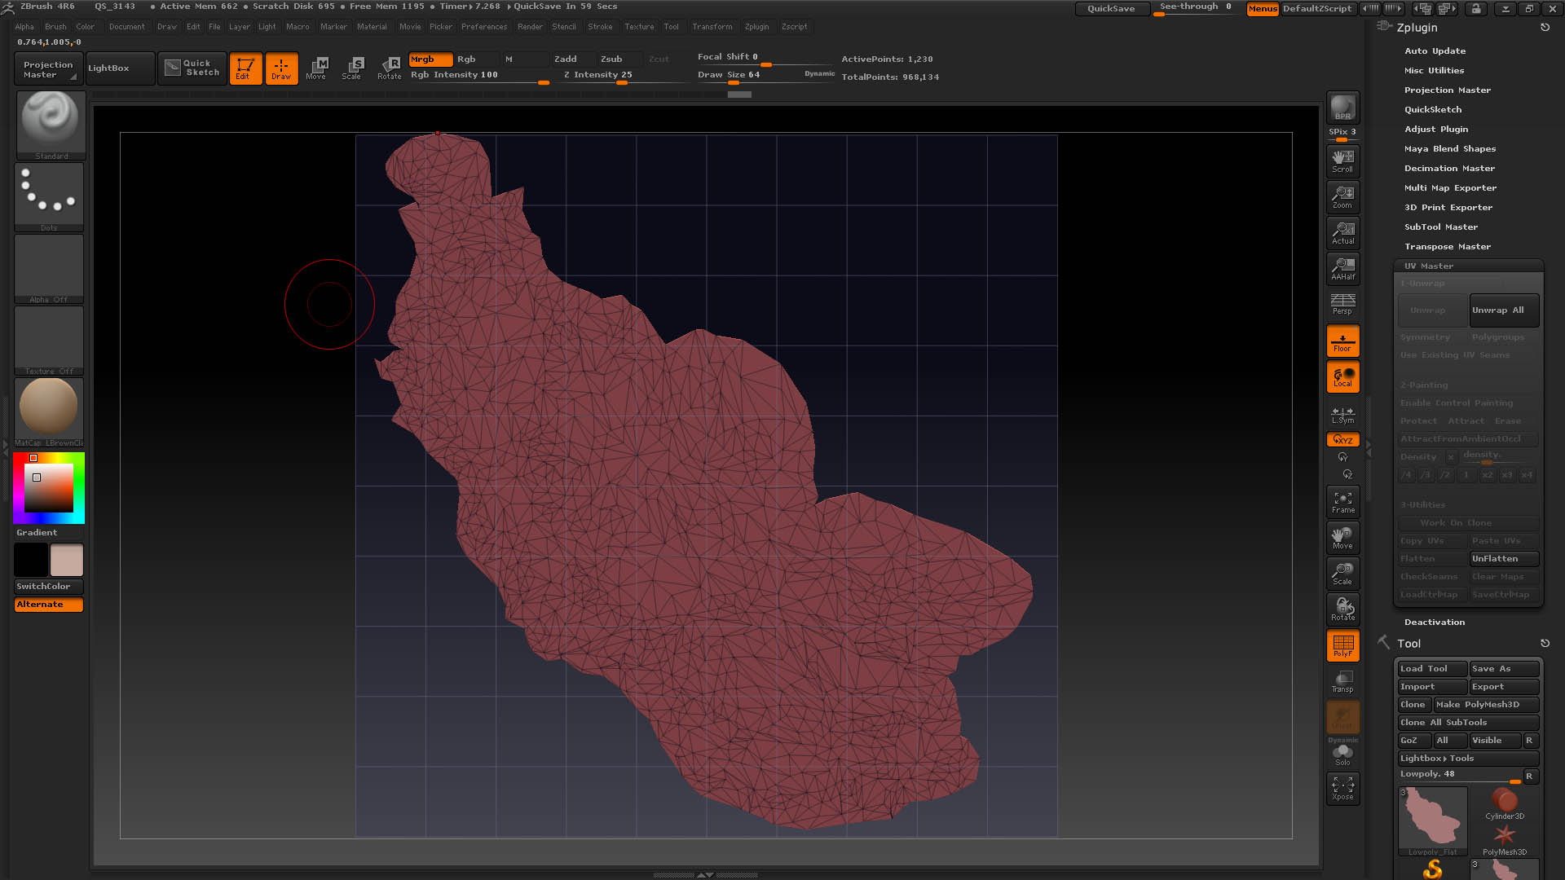Click Make PolyMesh3D button
The image size is (1565, 880).
pyautogui.click(x=1486, y=705)
